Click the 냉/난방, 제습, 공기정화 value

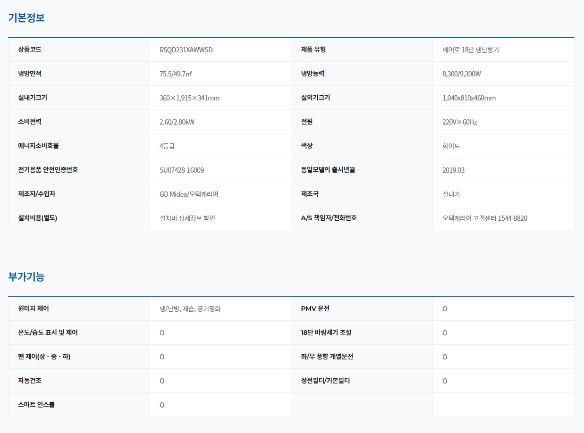pyautogui.click(x=190, y=309)
